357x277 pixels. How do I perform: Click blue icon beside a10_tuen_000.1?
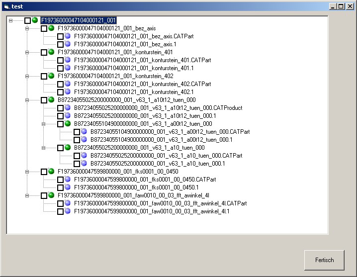point(84,163)
